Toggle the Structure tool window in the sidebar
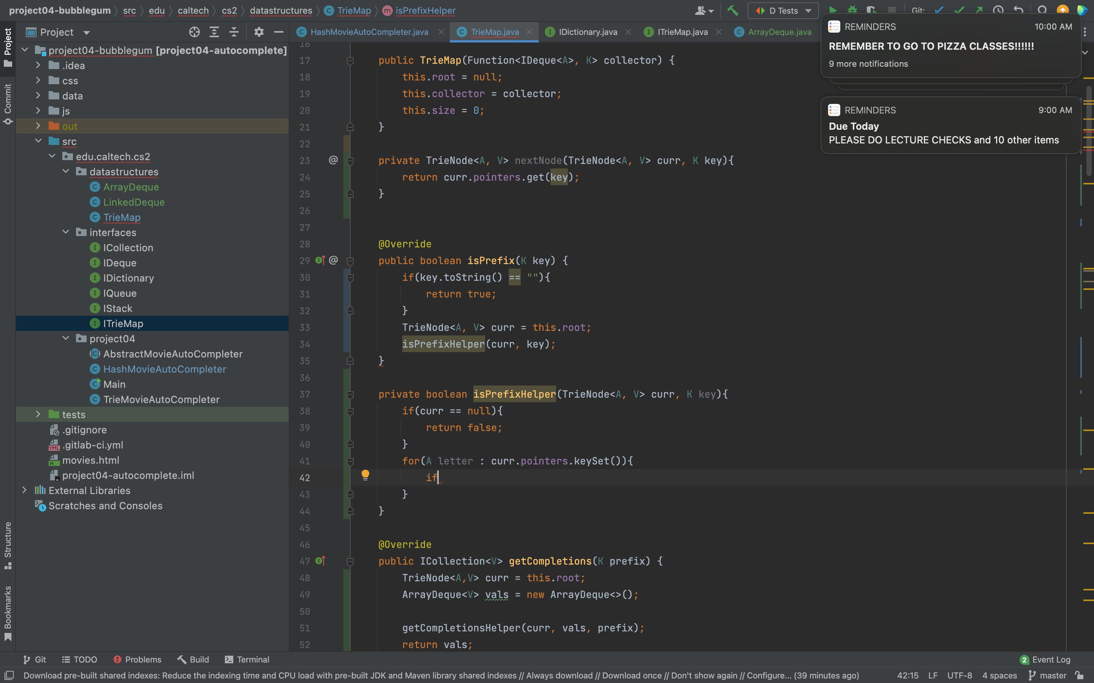 (8, 545)
